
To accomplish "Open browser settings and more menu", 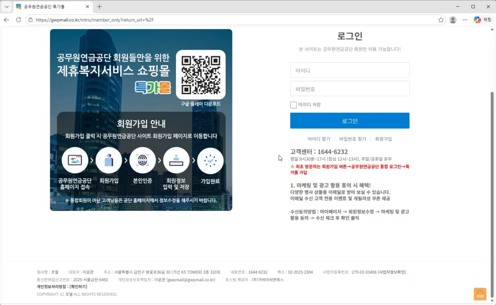I will (465, 20).
